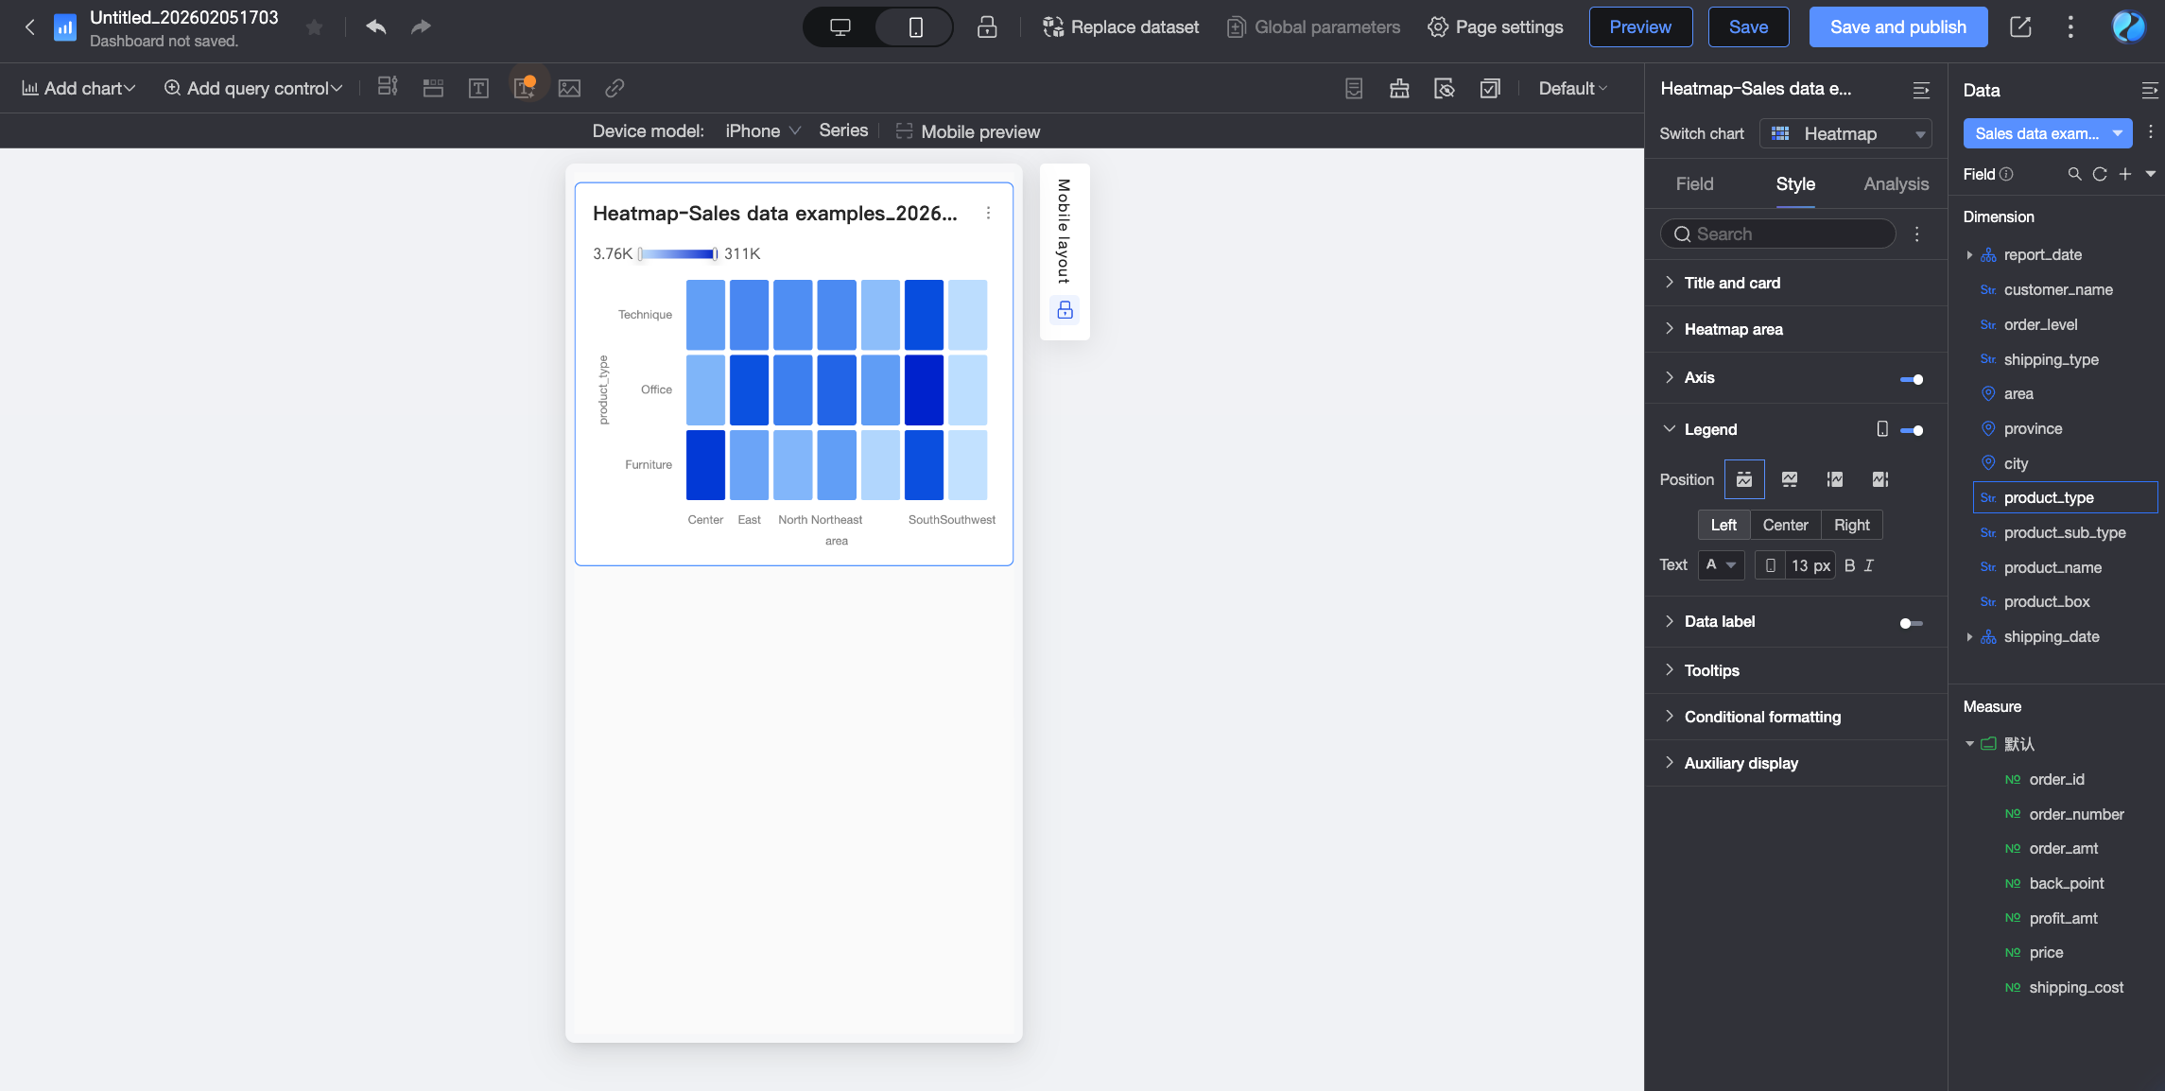The width and height of the screenshot is (2165, 1091).
Task: Click the mobile layout lock icon
Action: click(1065, 310)
